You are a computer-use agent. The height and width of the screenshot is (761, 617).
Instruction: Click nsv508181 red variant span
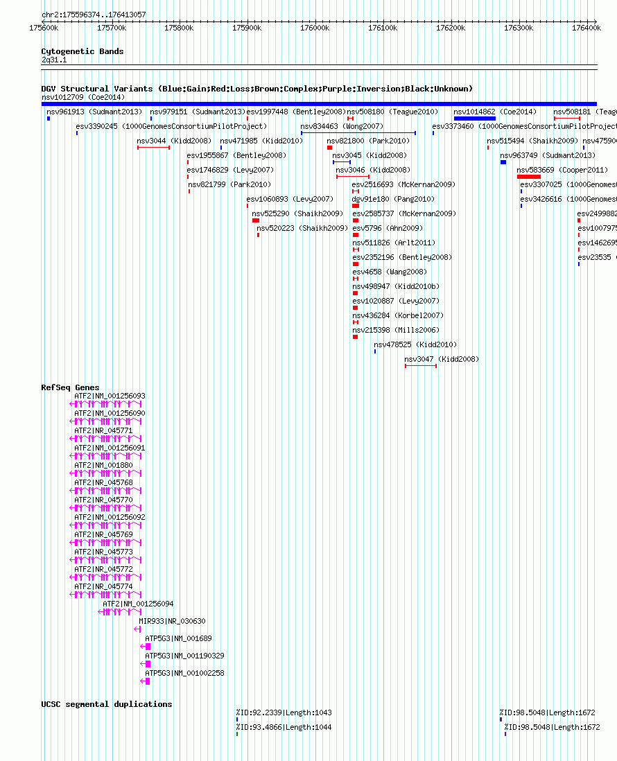click(x=567, y=119)
